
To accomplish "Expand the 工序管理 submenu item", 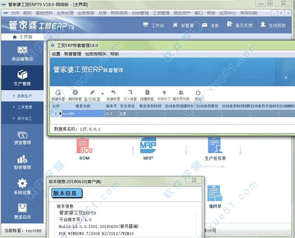I will pos(23,107).
